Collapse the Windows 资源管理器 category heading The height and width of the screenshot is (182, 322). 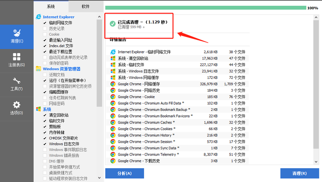62,69
